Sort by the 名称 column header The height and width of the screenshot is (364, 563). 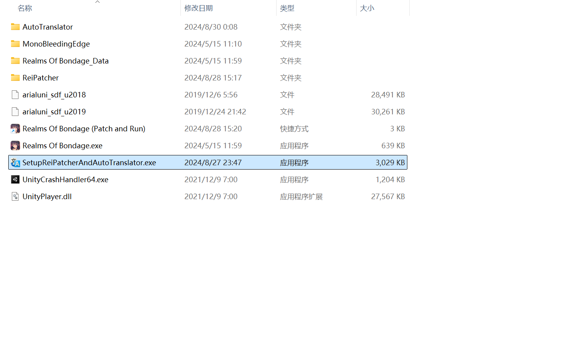[x=25, y=8]
